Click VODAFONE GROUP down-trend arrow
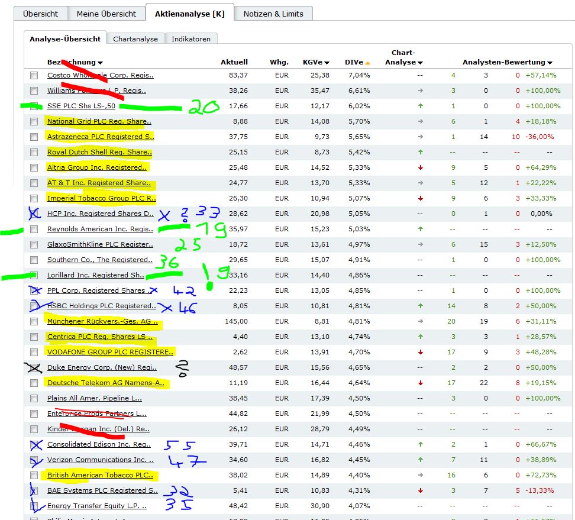Image resolution: width=575 pixels, height=520 pixels. pyautogui.click(x=420, y=352)
